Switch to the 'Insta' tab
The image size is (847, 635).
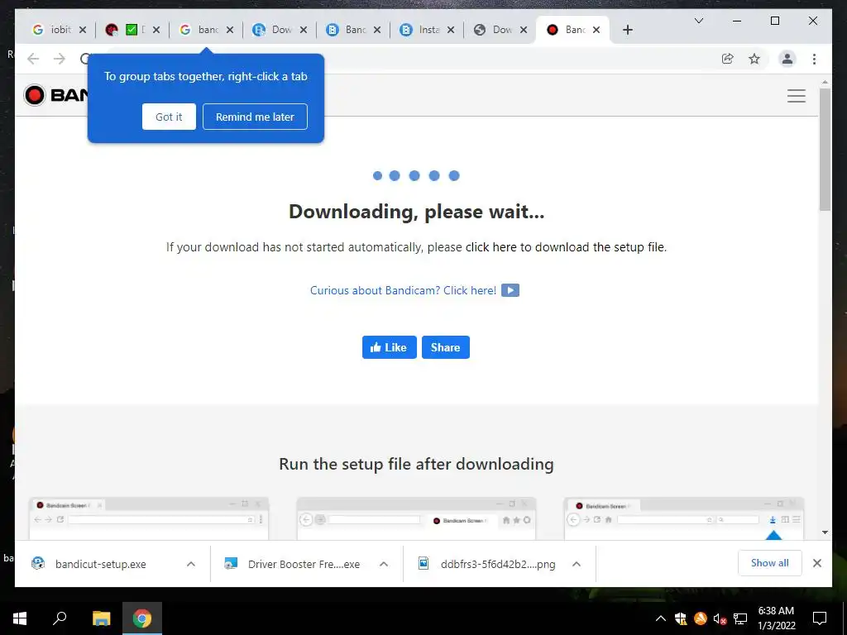point(421,30)
